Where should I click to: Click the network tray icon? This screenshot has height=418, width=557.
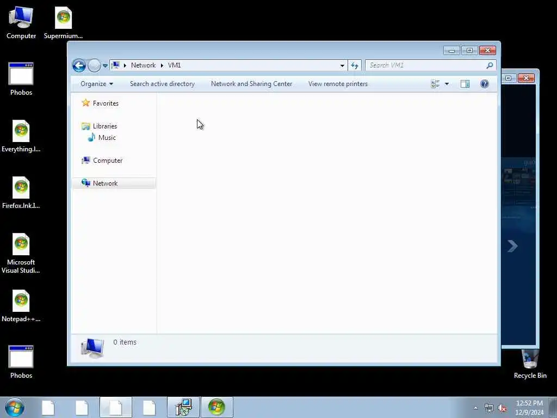pyautogui.click(x=489, y=408)
